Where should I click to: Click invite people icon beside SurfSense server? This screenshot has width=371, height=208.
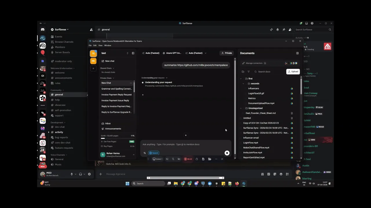coord(91,29)
